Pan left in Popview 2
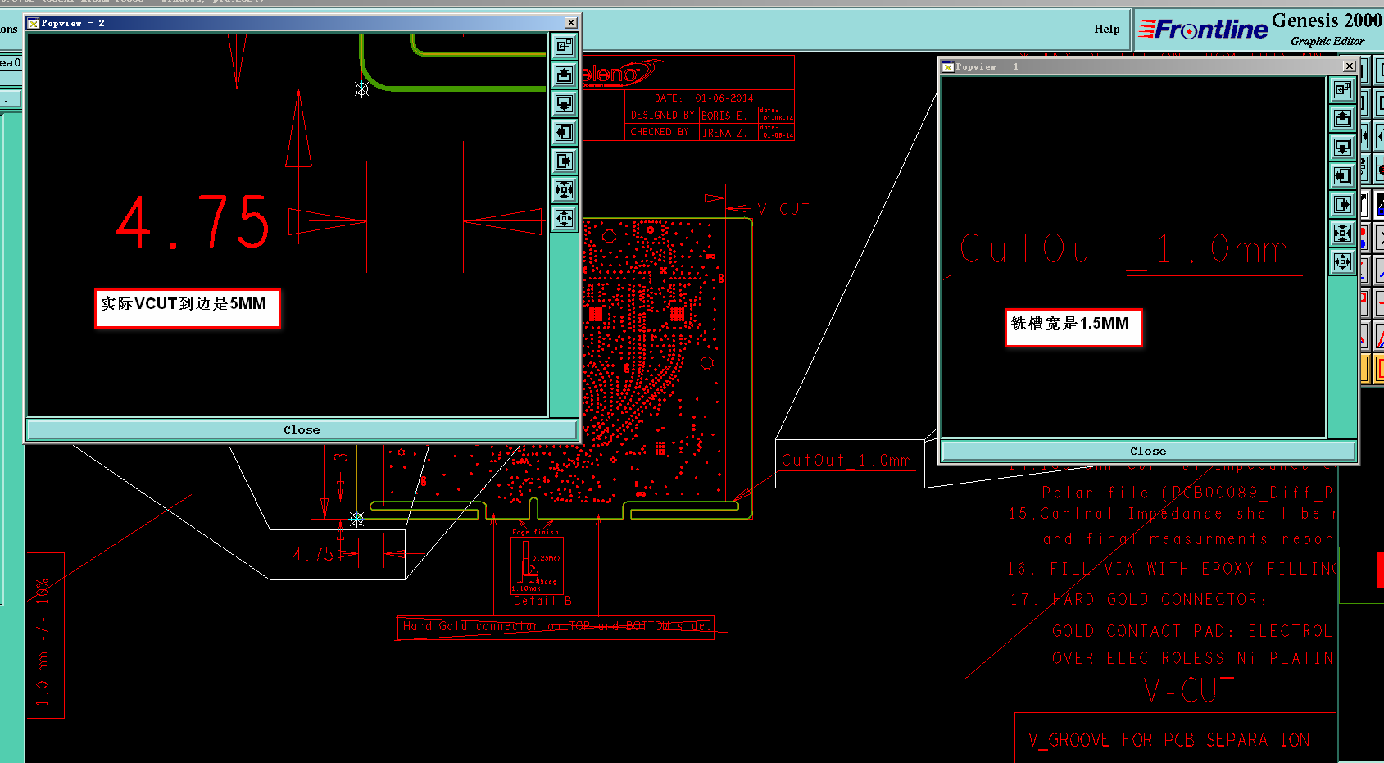The image size is (1384, 763). click(x=564, y=132)
